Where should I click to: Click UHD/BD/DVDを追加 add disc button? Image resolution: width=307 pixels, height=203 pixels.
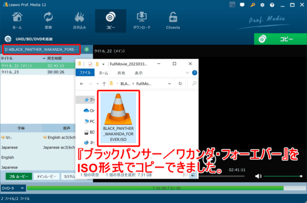point(29,39)
